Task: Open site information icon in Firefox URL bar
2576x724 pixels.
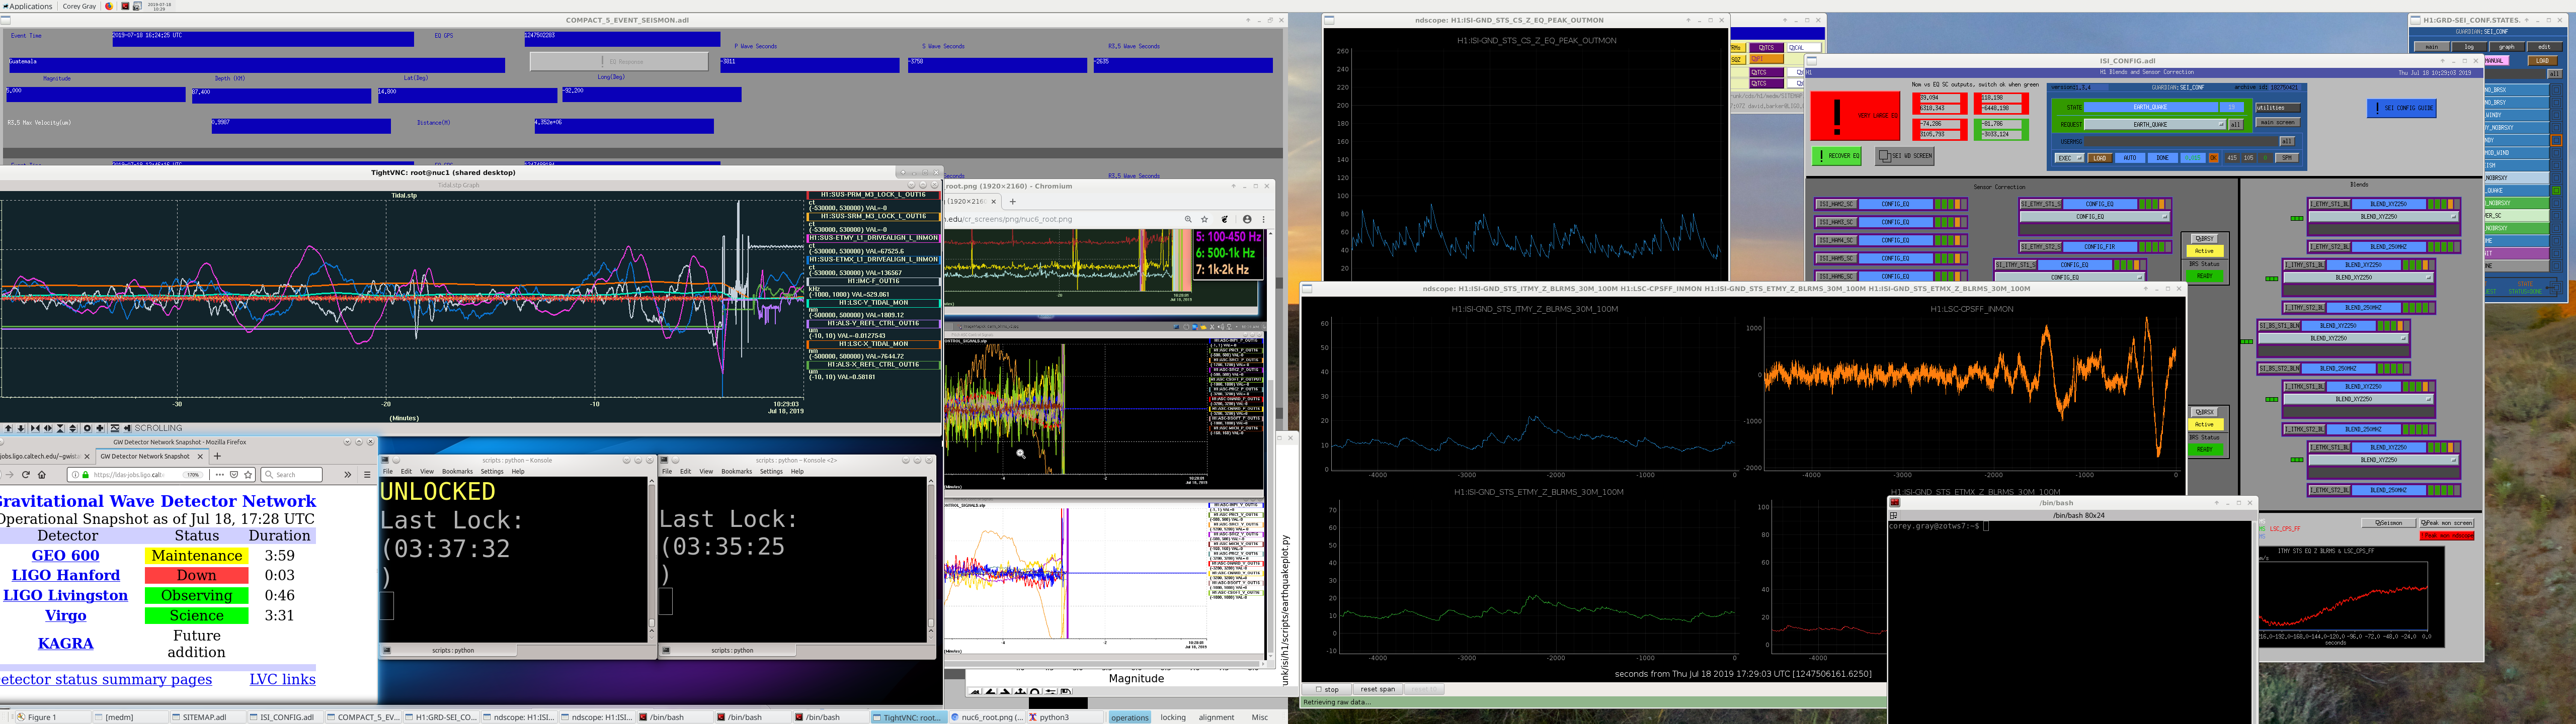Action: coord(75,475)
